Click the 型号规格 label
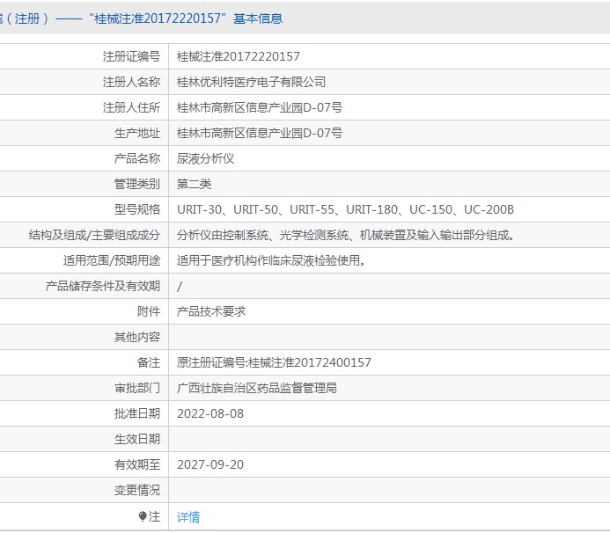Image resolution: width=610 pixels, height=533 pixels. click(x=137, y=209)
